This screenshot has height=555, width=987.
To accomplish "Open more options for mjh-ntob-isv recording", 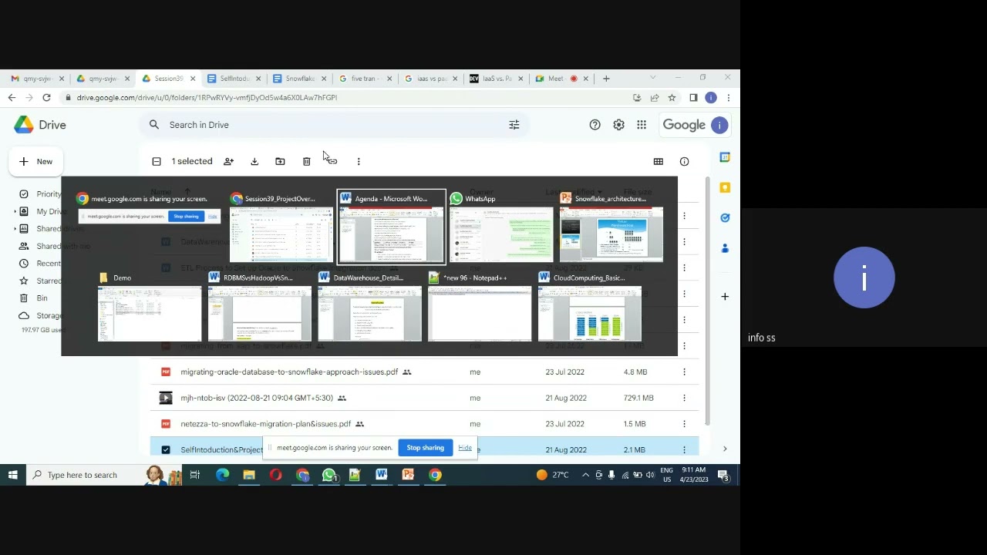I will pyautogui.click(x=684, y=398).
